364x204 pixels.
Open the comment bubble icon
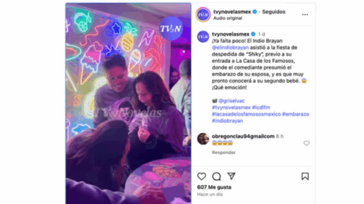point(217,176)
